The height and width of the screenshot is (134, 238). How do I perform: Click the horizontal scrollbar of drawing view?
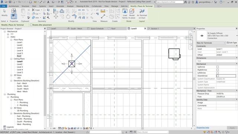click(142, 128)
